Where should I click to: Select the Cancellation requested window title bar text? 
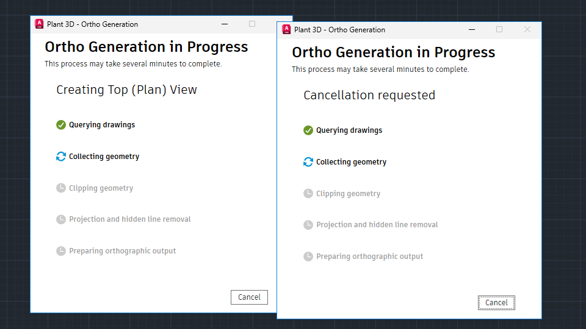339,29
